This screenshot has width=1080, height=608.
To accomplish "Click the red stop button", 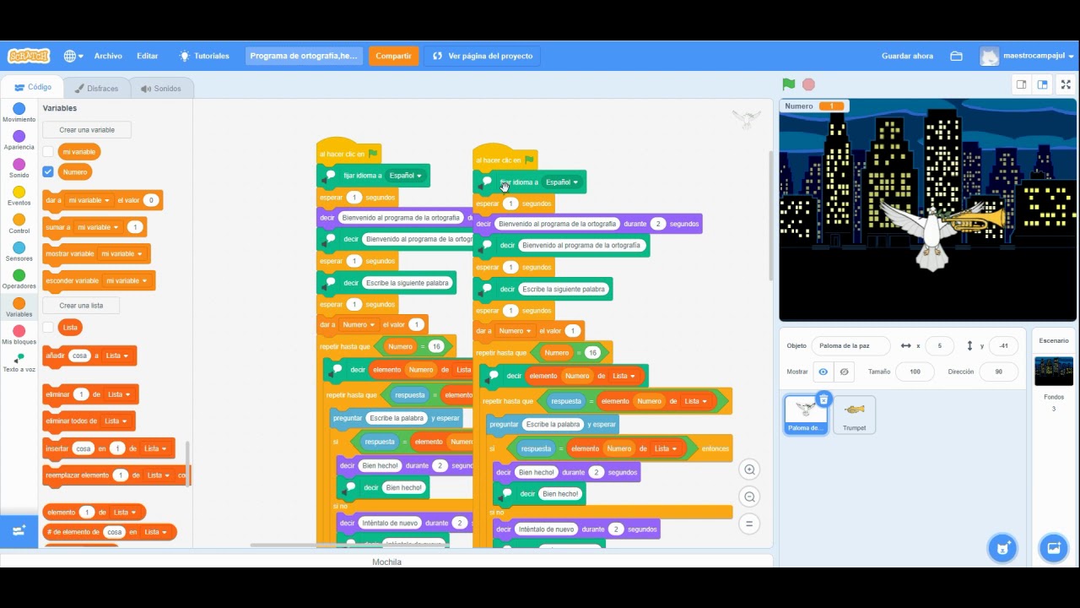I will [808, 84].
